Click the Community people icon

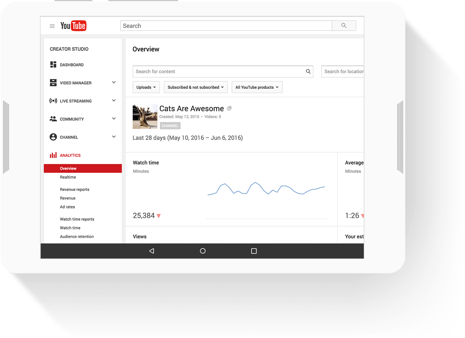click(53, 119)
